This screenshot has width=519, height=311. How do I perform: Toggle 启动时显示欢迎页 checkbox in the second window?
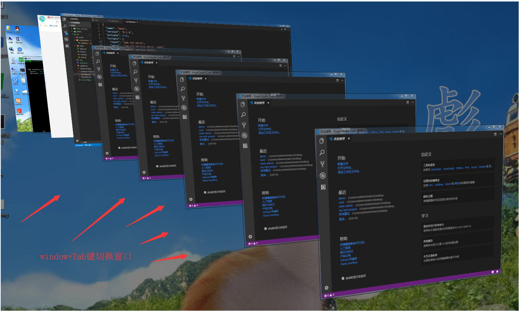[x=266, y=228]
